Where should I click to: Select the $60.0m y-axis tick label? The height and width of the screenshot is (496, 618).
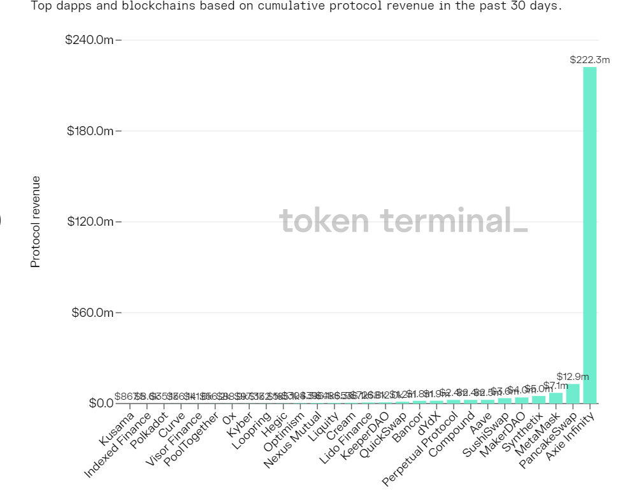click(x=91, y=313)
